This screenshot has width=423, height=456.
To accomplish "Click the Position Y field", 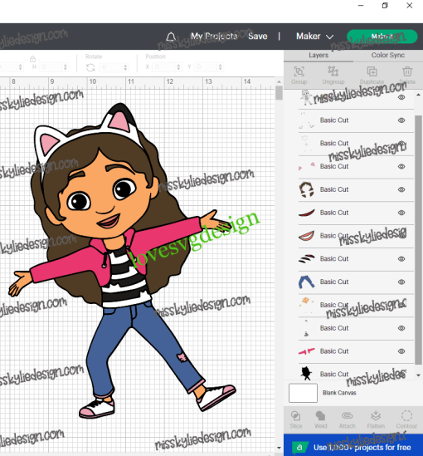I will (x=207, y=67).
